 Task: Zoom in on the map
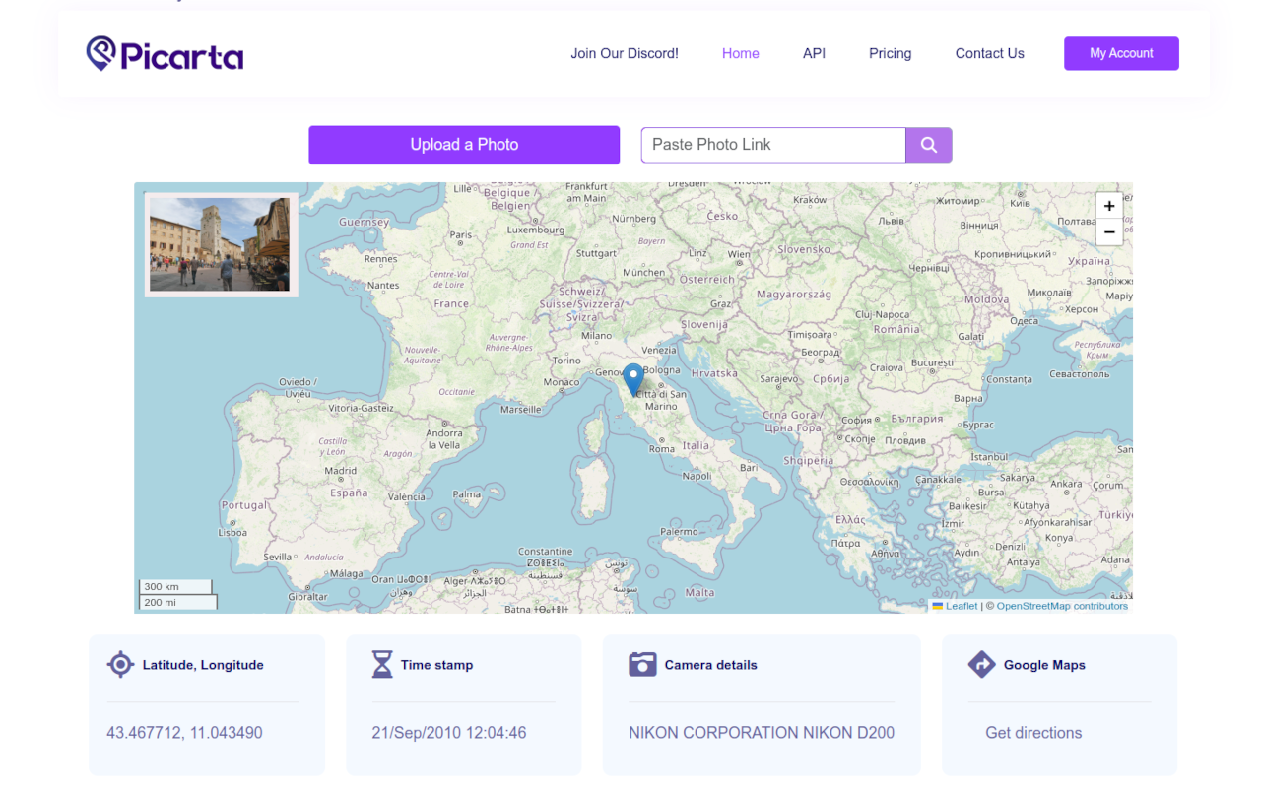1109,206
